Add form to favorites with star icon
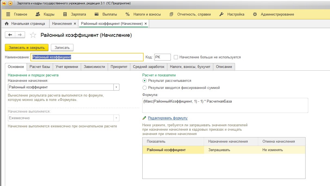This screenshot has width=330, height=186. tap(33, 35)
